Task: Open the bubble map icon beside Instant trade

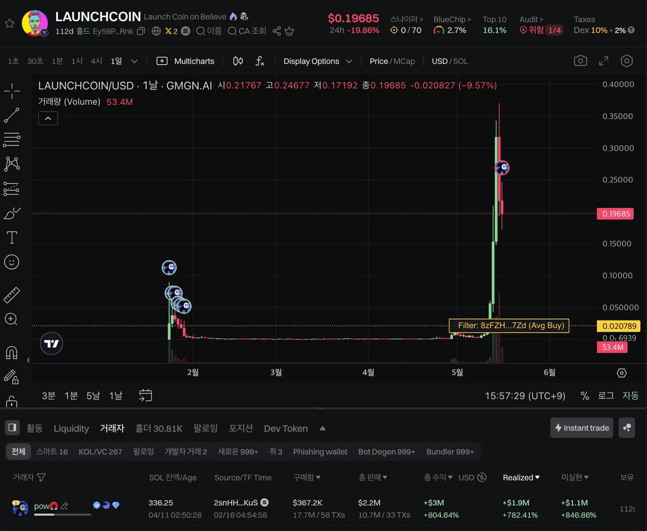Action: pos(627,428)
